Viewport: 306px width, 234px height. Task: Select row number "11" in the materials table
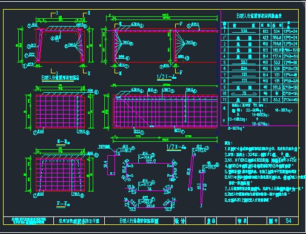click(x=224, y=100)
